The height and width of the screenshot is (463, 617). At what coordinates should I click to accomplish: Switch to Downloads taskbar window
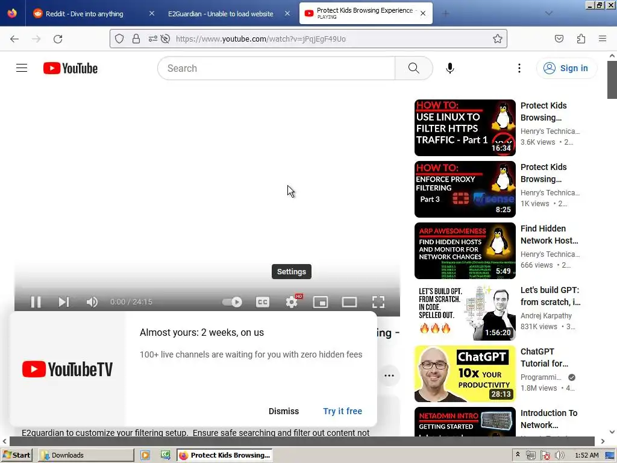click(86, 455)
